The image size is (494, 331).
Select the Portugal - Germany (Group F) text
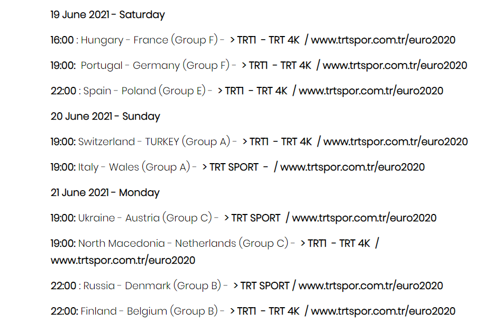pos(155,66)
